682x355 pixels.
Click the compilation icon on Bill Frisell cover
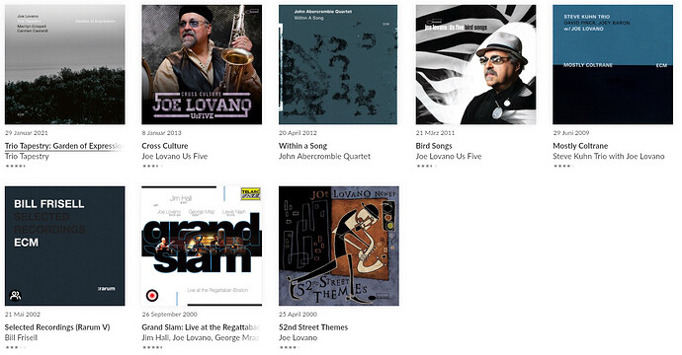pyautogui.click(x=15, y=296)
